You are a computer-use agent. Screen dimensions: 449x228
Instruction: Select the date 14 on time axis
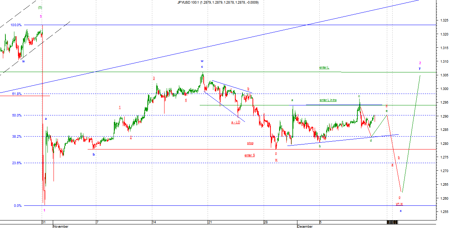154,222
